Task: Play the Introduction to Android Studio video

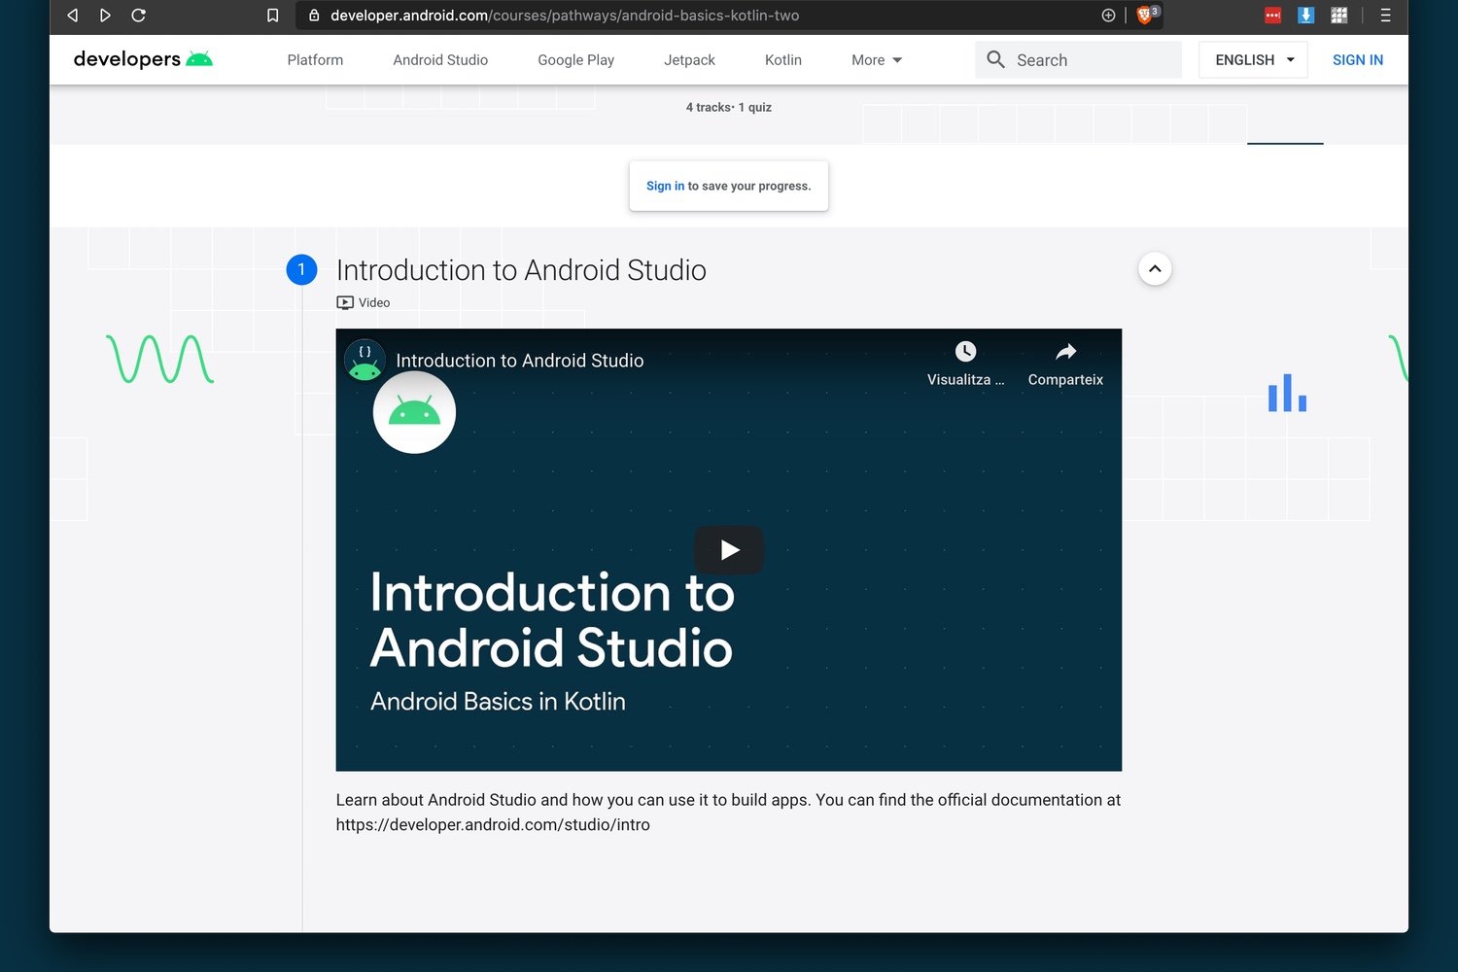Action: [729, 550]
